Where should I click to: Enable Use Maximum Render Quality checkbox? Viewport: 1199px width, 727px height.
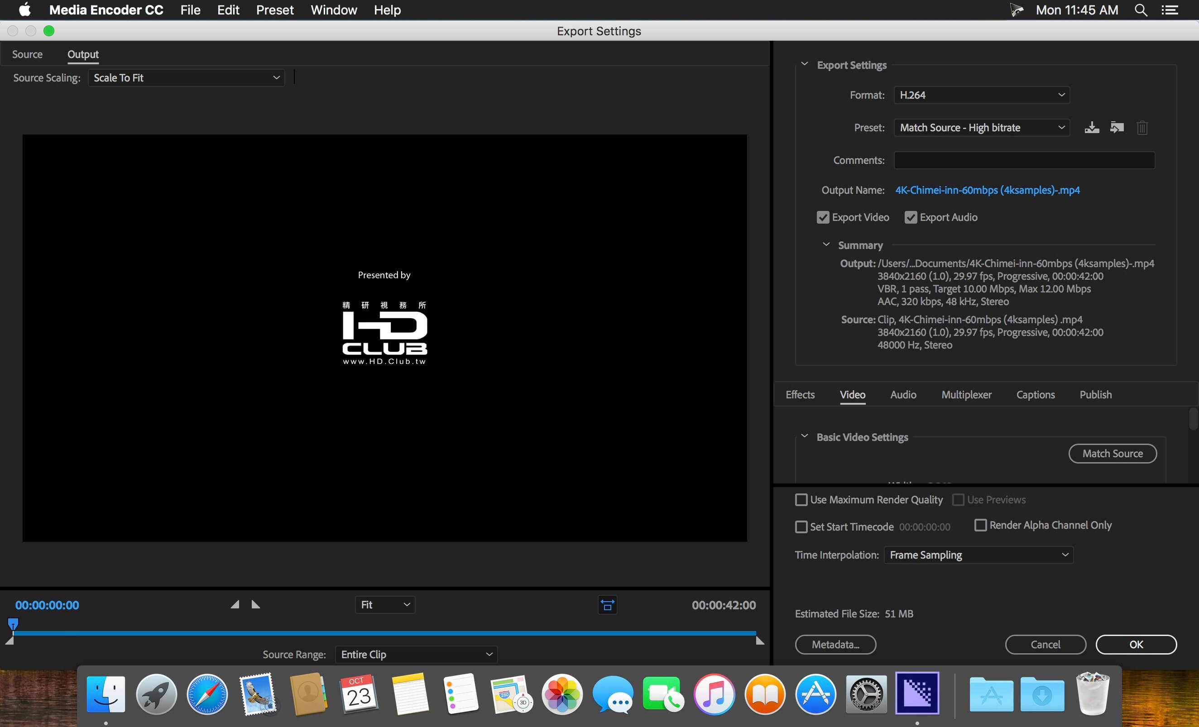801,500
